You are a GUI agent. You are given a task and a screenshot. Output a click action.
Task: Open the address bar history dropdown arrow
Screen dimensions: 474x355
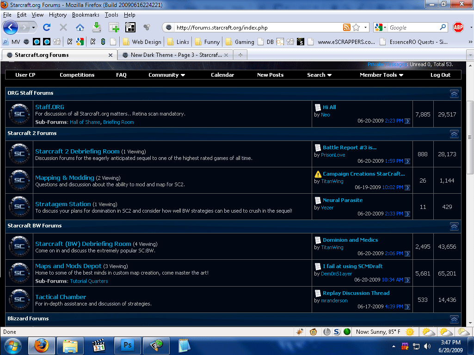[365, 27]
